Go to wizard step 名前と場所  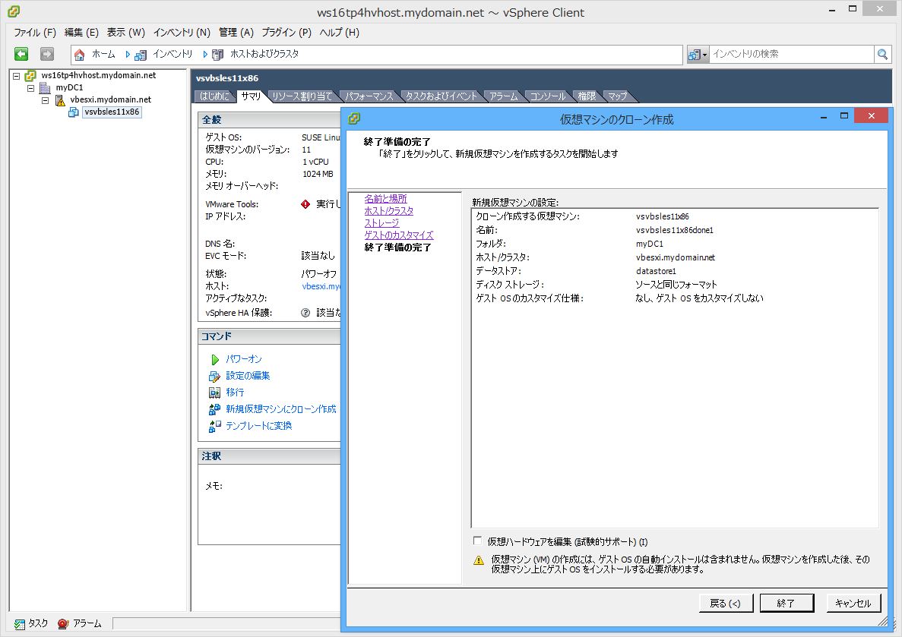385,198
